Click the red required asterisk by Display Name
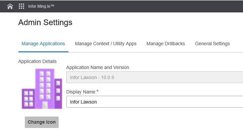The height and width of the screenshot is (131, 243). pos(98,91)
